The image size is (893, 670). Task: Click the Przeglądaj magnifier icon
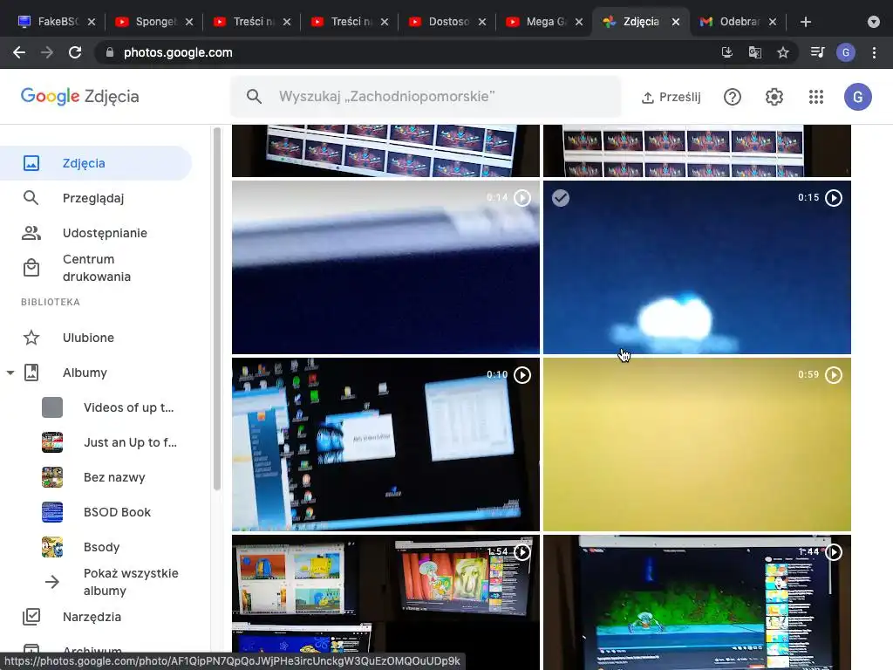[31, 198]
